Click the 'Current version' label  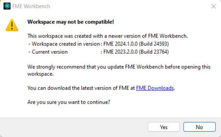coord(50,52)
